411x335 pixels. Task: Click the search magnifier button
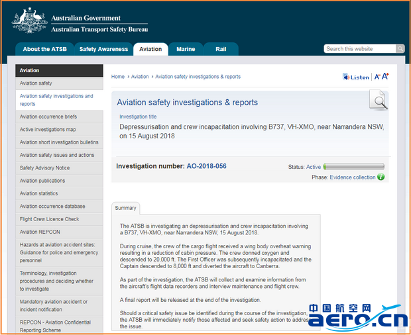coord(400,49)
